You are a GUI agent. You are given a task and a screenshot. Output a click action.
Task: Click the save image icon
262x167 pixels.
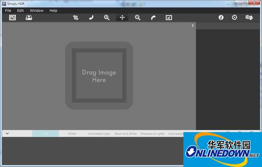coord(29,17)
